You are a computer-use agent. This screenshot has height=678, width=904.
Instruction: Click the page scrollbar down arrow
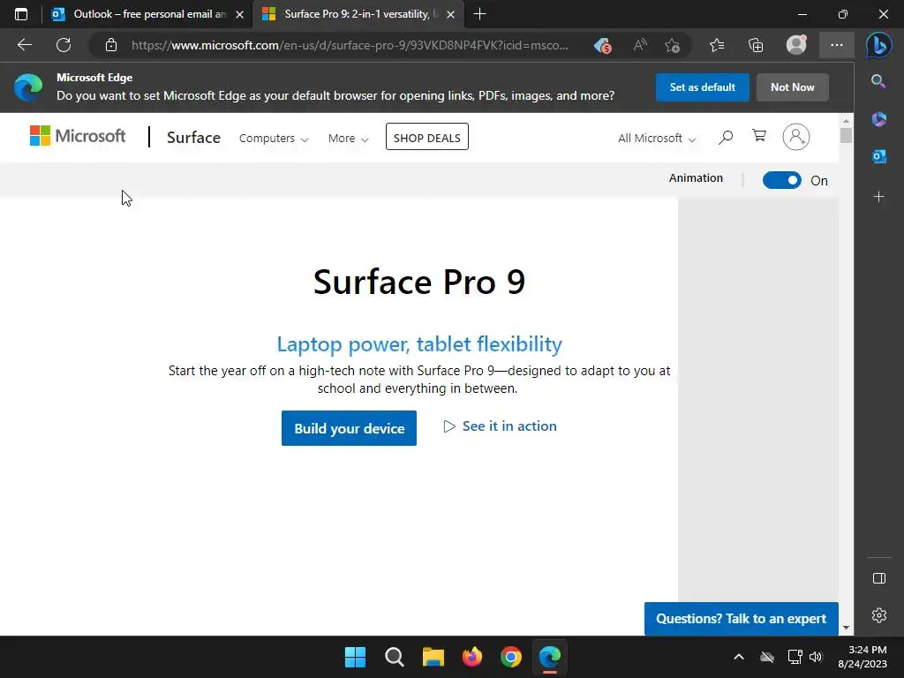tap(846, 628)
